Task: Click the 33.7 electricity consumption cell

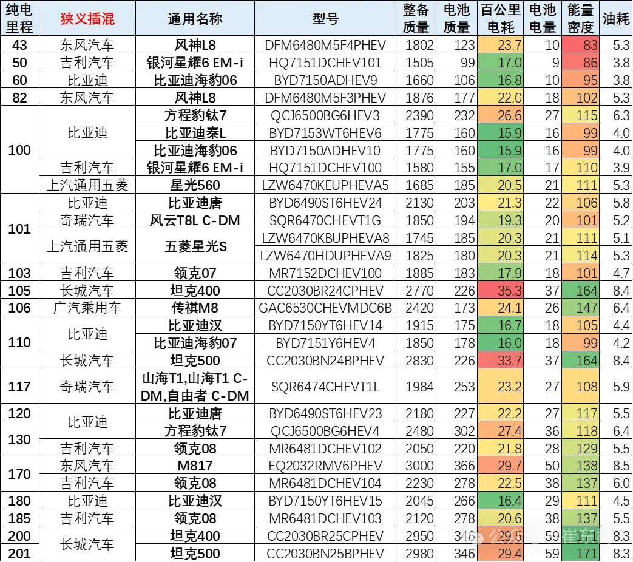Action: point(501,360)
